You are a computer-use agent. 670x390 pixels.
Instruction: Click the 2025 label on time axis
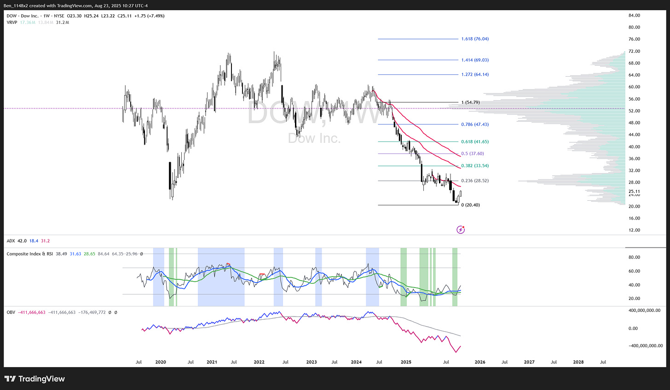coord(405,362)
